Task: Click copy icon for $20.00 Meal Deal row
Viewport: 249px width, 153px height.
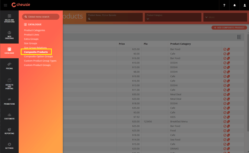Action: [228, 99]
